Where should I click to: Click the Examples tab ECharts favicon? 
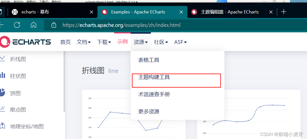pos(105,12)
